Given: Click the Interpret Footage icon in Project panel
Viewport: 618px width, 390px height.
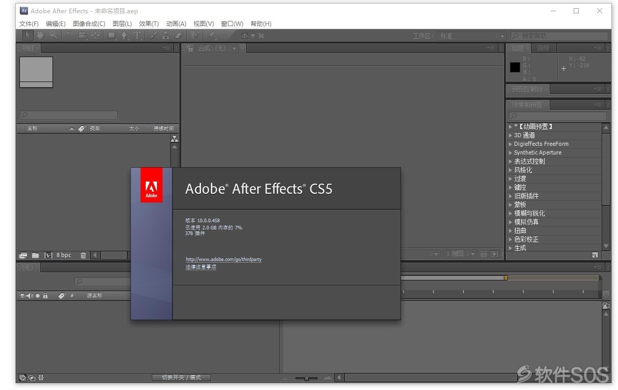Looking at the screenshot, I should (x=23, y=255).
